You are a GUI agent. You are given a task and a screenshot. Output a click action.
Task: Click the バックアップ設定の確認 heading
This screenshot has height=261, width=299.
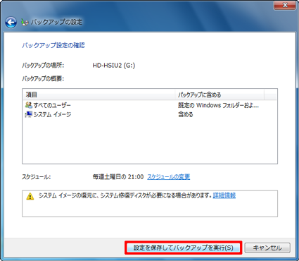pos(53,45)
